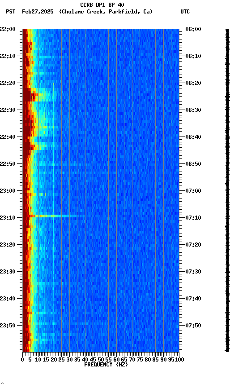
Task: Click the 06:20 UTC time label
Action: 193,83
